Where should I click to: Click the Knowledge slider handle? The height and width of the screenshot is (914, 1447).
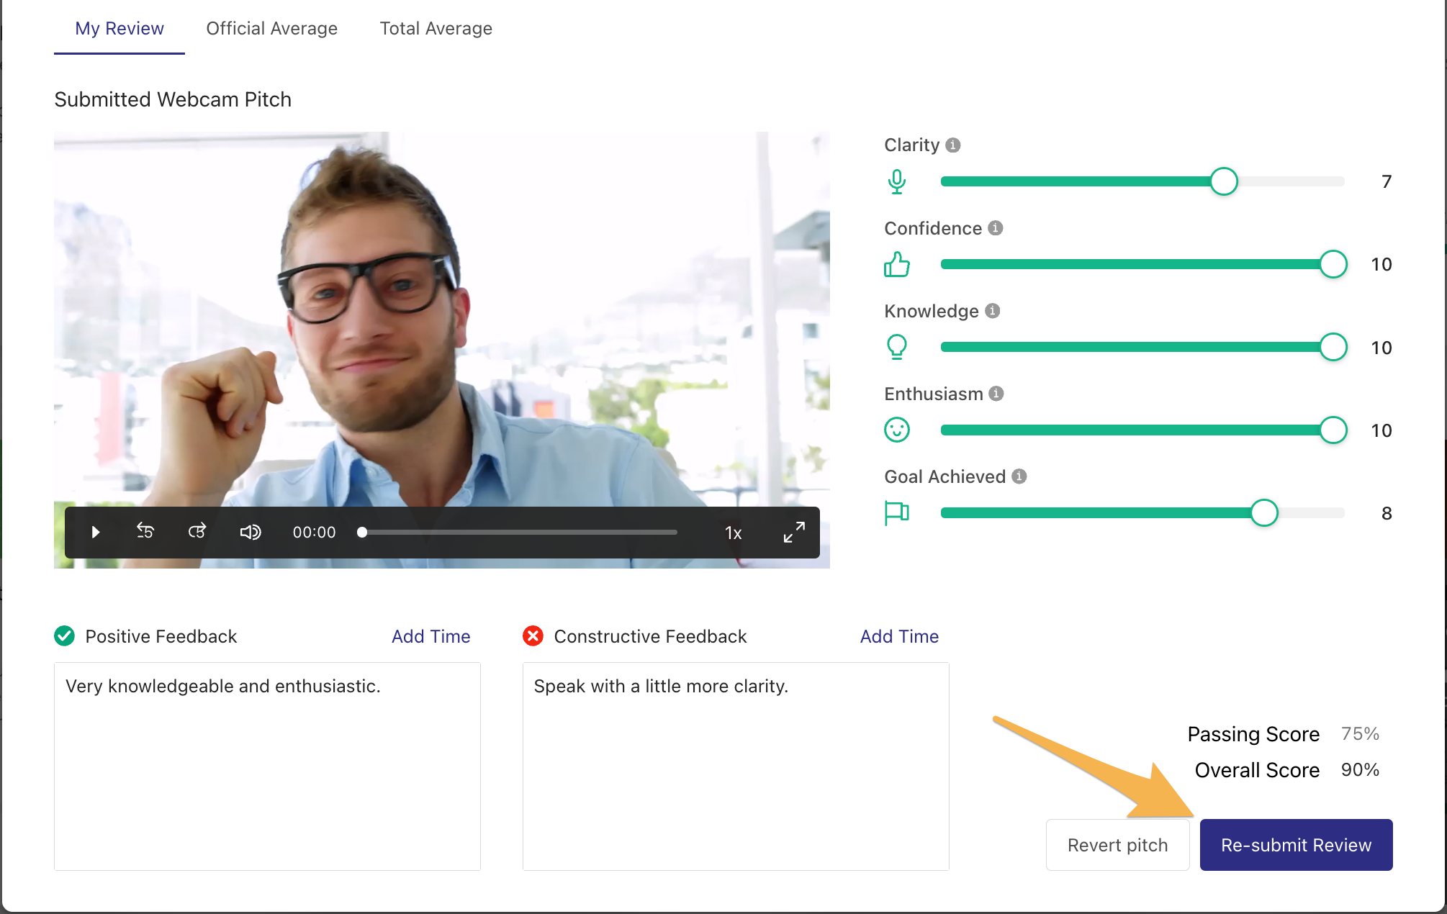(x=1333, y=347)
